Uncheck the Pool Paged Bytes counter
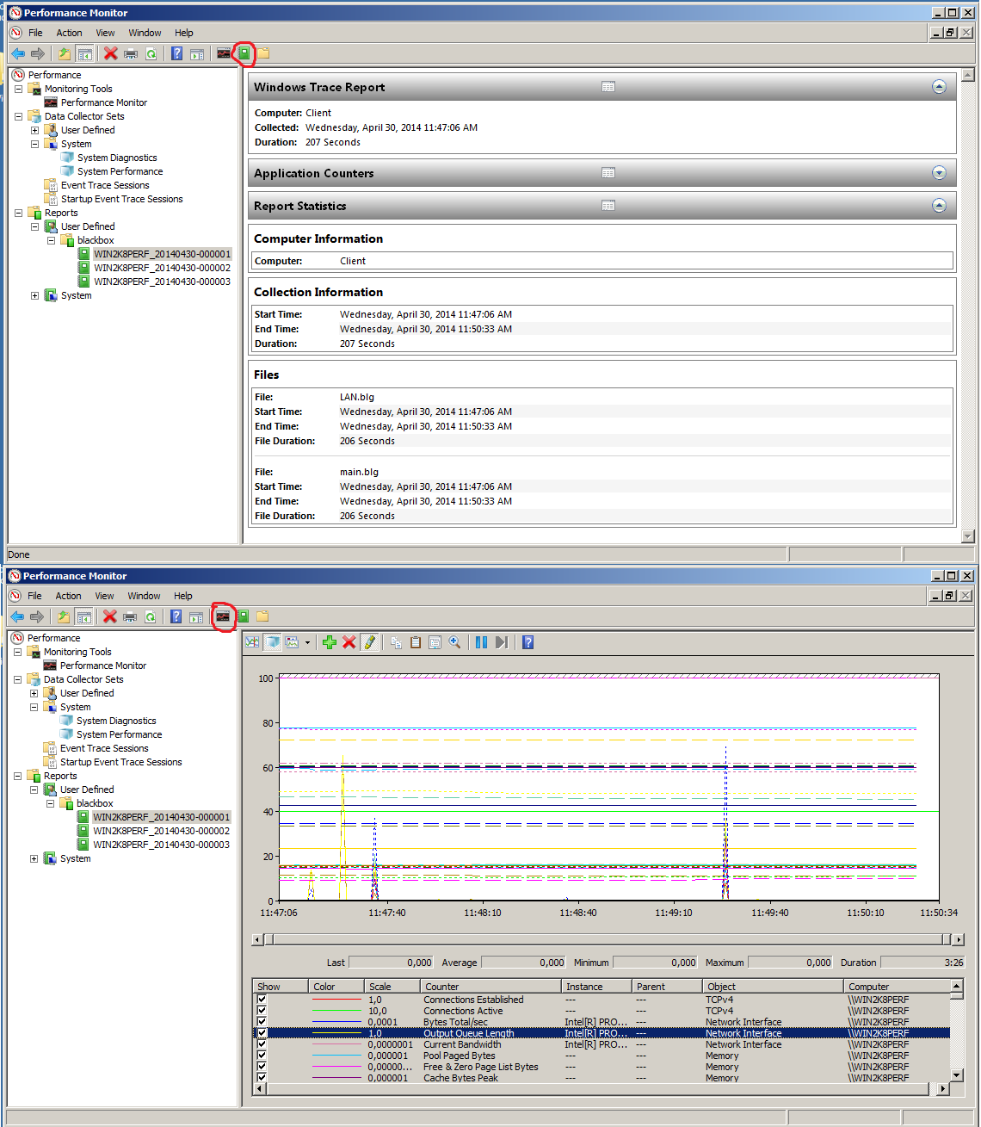Image resolution: width=981 pixels, height=1127 pixels. pyautogui.click(x=262, y=1056)
